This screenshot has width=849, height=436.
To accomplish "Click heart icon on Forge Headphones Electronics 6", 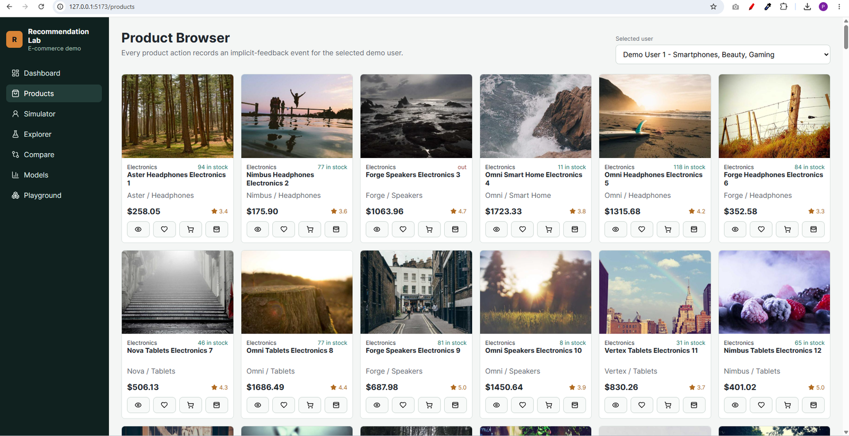I will point(761,229).
